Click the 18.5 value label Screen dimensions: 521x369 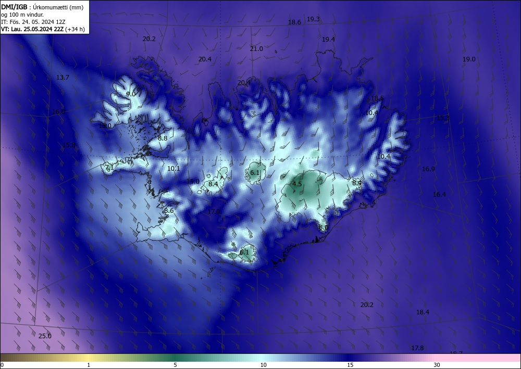tap(377, 98)
